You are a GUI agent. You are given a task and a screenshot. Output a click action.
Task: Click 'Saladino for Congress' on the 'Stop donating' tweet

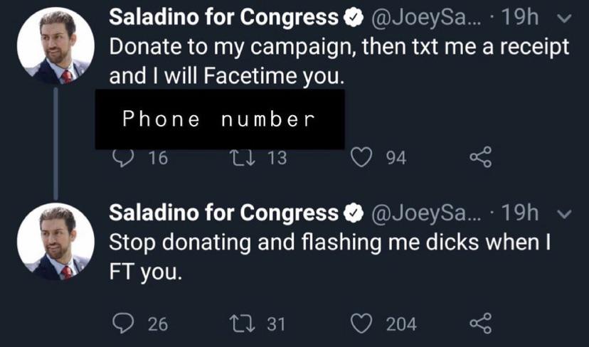223,212
